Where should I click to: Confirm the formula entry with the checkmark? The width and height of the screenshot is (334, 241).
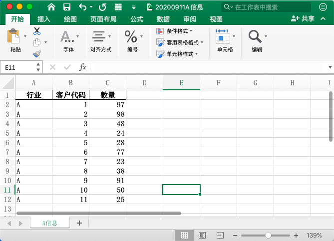click(67, 67)
